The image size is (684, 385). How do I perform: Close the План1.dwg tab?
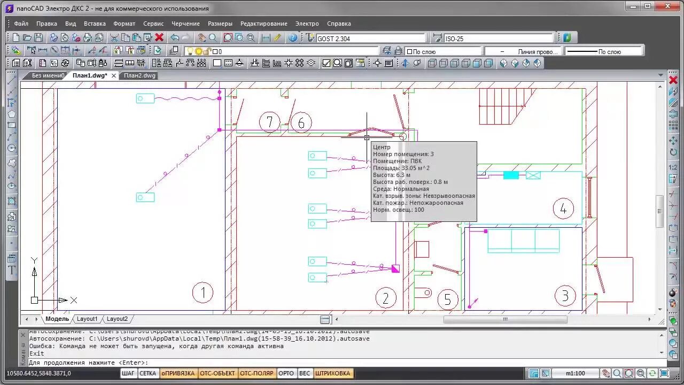pyautogui.click(x=114, y=75)
